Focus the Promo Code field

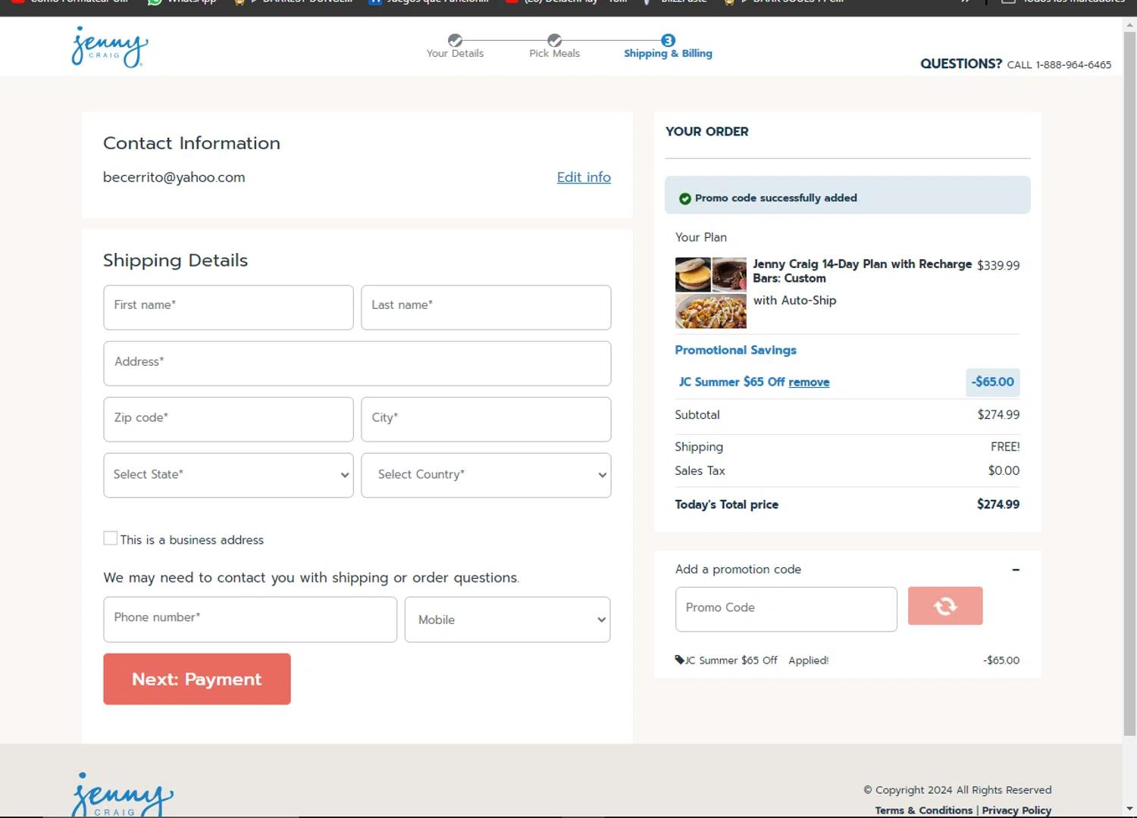pyautogui.click(x=786, y=609)
